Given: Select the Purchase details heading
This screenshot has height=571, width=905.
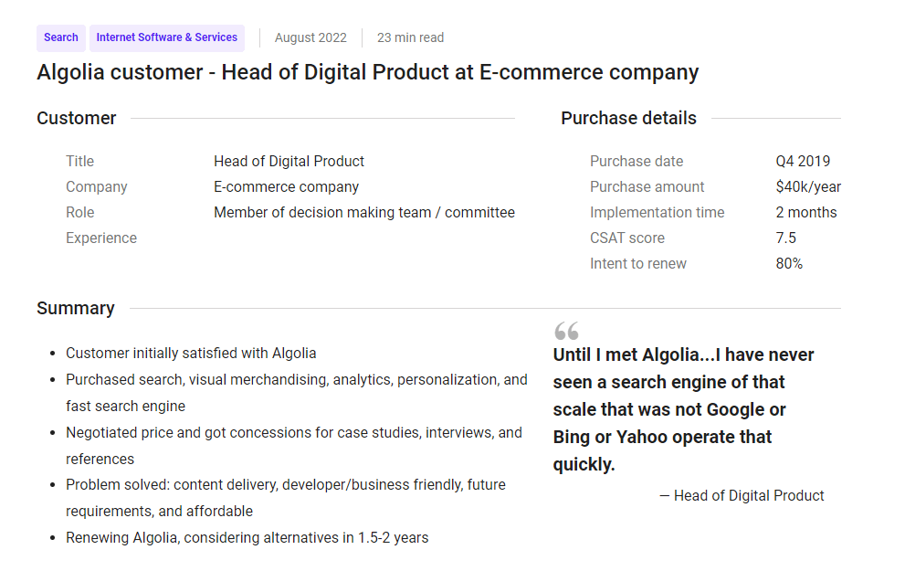Looking at the screenshot, I should tap(628, 118).
